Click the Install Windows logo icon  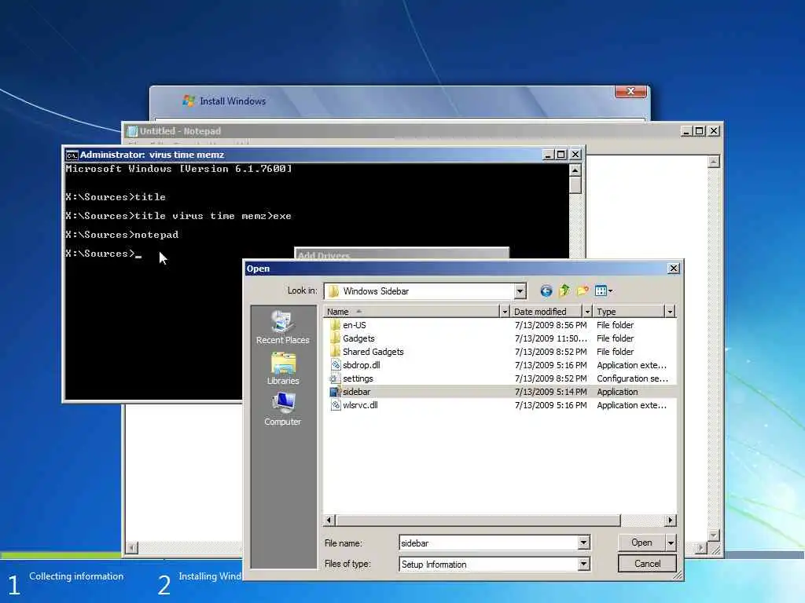[189, 100]
